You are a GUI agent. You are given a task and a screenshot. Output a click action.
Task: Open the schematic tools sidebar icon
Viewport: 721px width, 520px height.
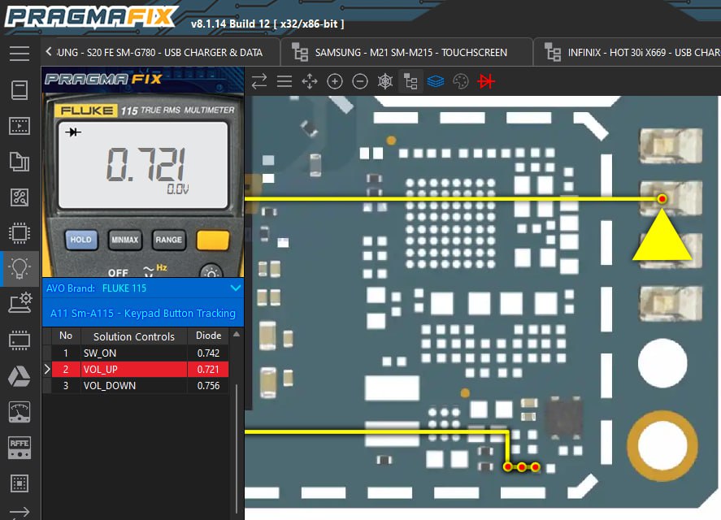(x=20, y=197)
